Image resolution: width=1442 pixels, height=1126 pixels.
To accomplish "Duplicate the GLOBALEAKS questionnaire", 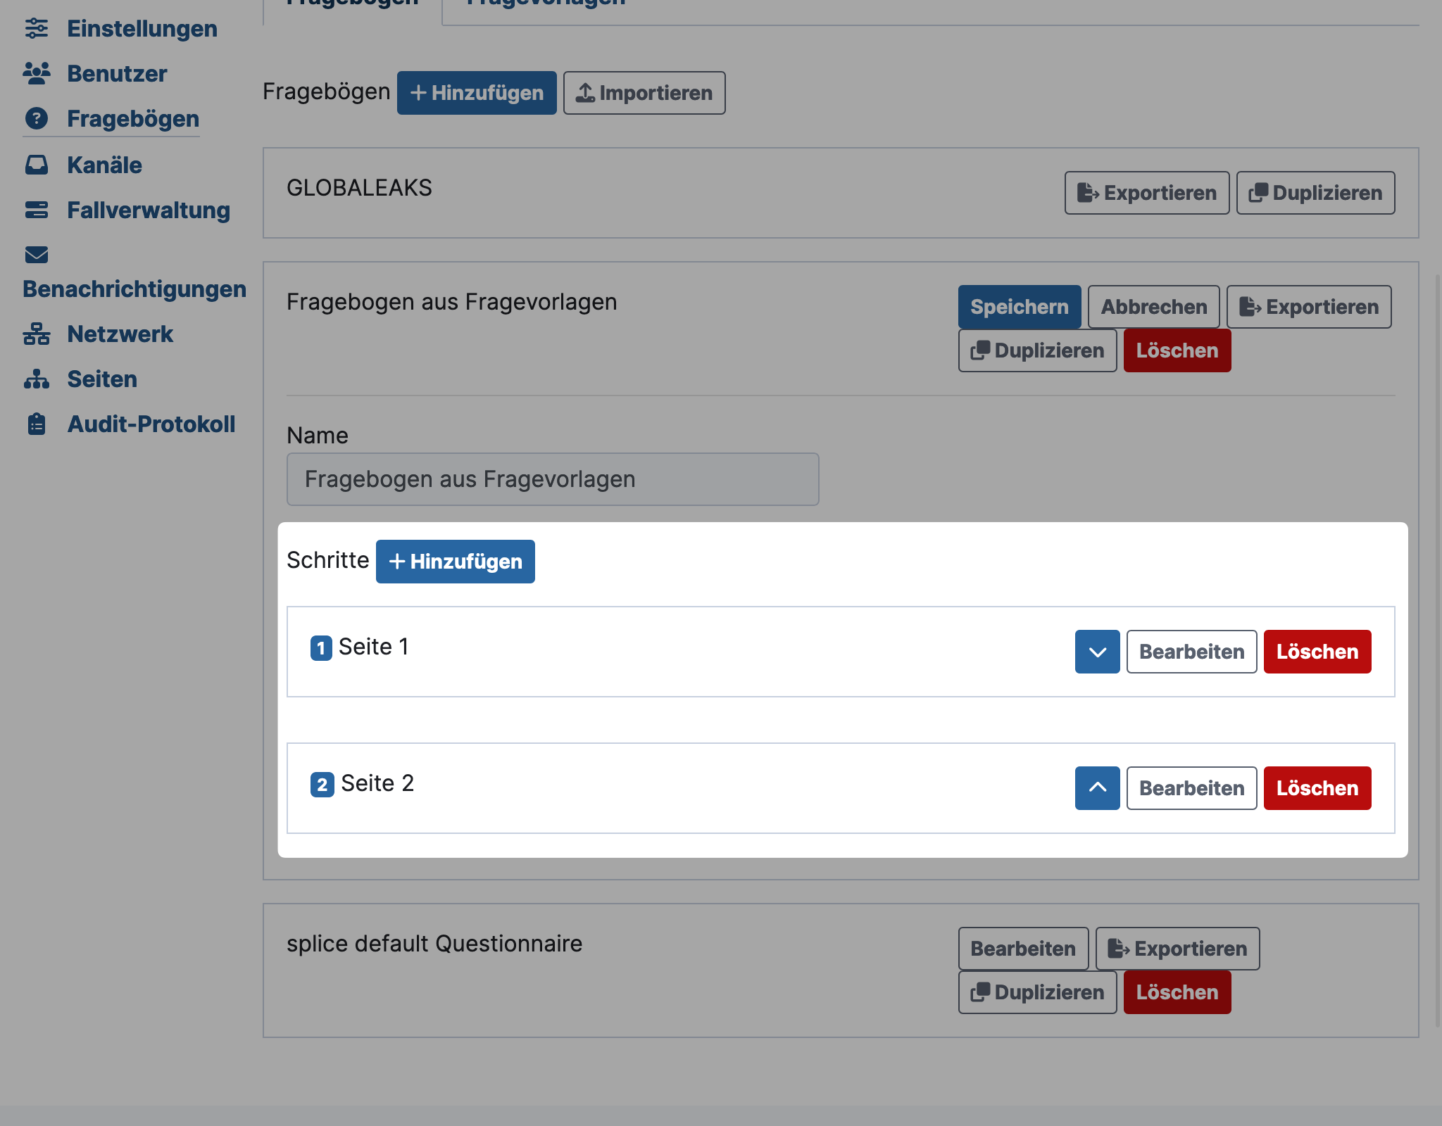I will click(1316, 193).
